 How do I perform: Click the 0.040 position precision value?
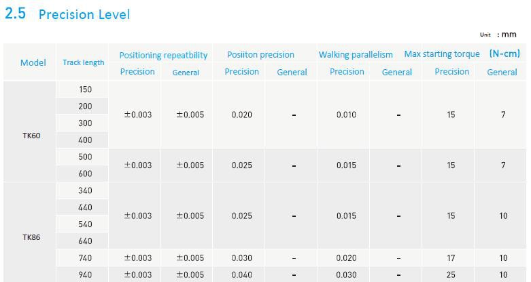(x=241, y=275)
